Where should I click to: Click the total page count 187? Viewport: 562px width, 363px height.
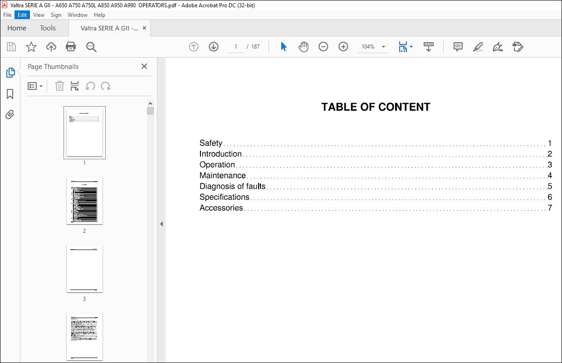click(255, 47)
